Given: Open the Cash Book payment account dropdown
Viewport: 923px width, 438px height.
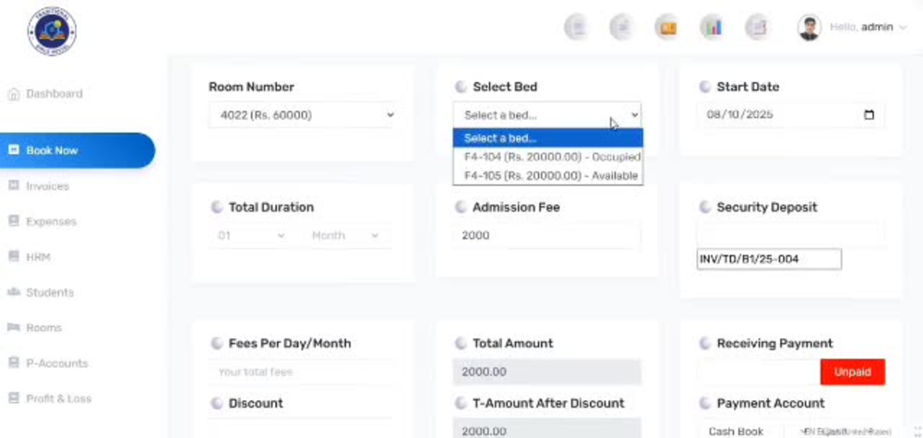Looking at the screenshot, I should [742, 431].
